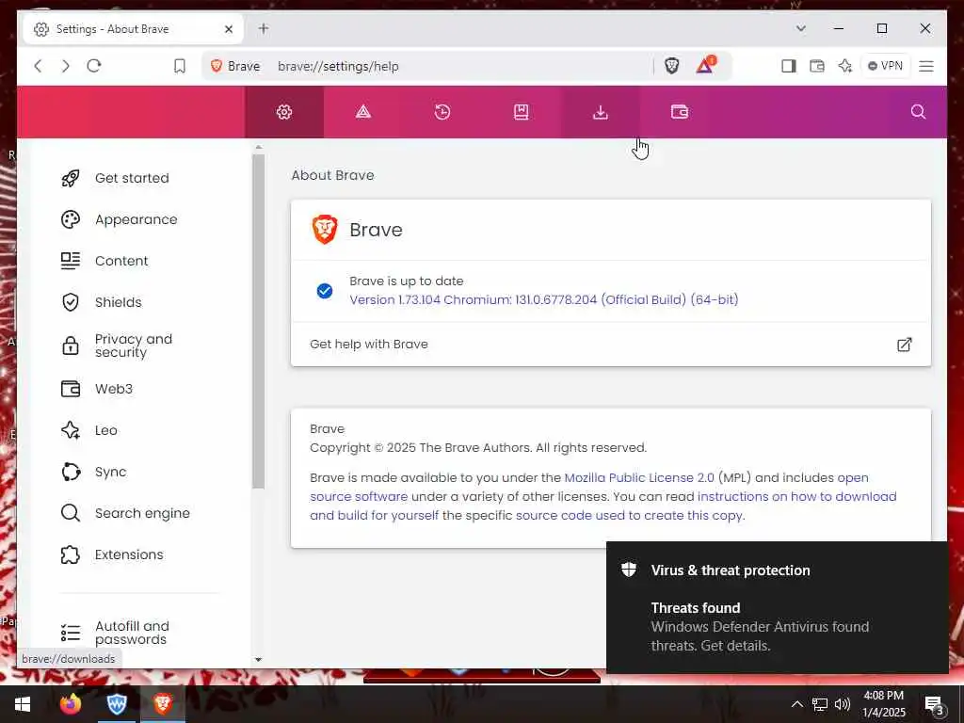Open Brave Wallet toolbar icon
The width and height of the screenshot is (964, 723).
pos(817,66)
